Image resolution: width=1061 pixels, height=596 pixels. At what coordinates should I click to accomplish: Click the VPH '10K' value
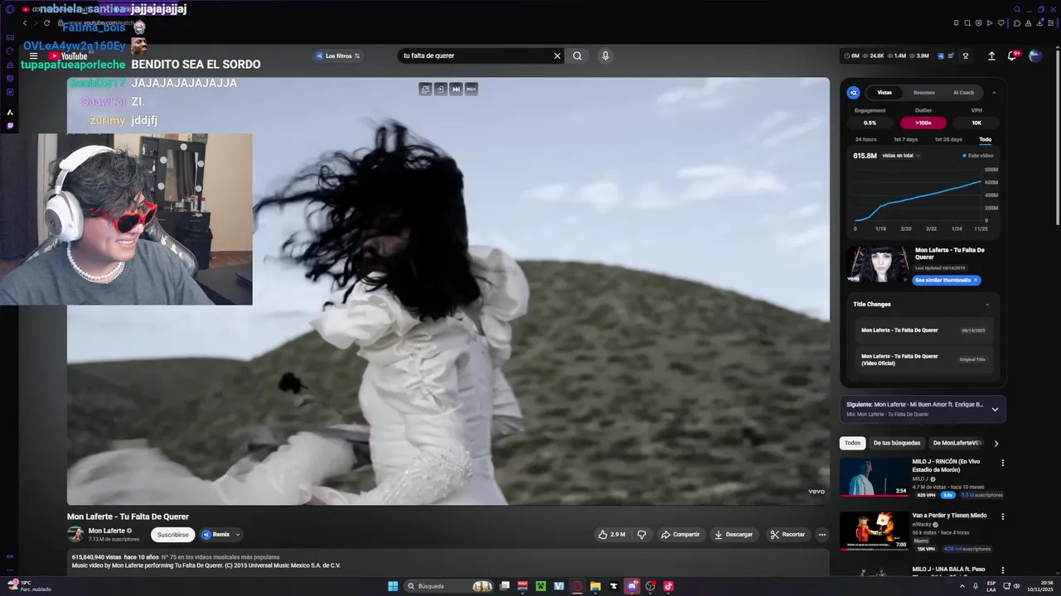(976, 123)
